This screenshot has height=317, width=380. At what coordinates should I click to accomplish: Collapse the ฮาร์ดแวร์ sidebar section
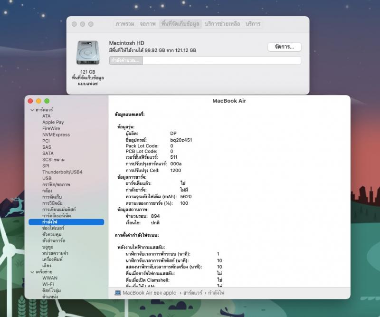(32, 110)
